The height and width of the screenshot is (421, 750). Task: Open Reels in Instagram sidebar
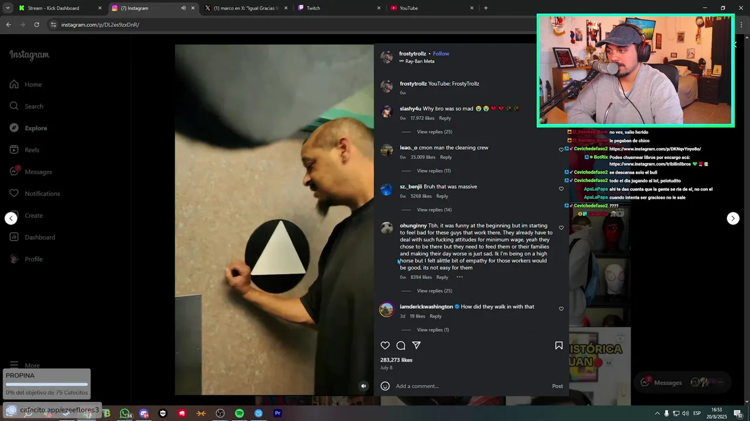click(24, 150)
